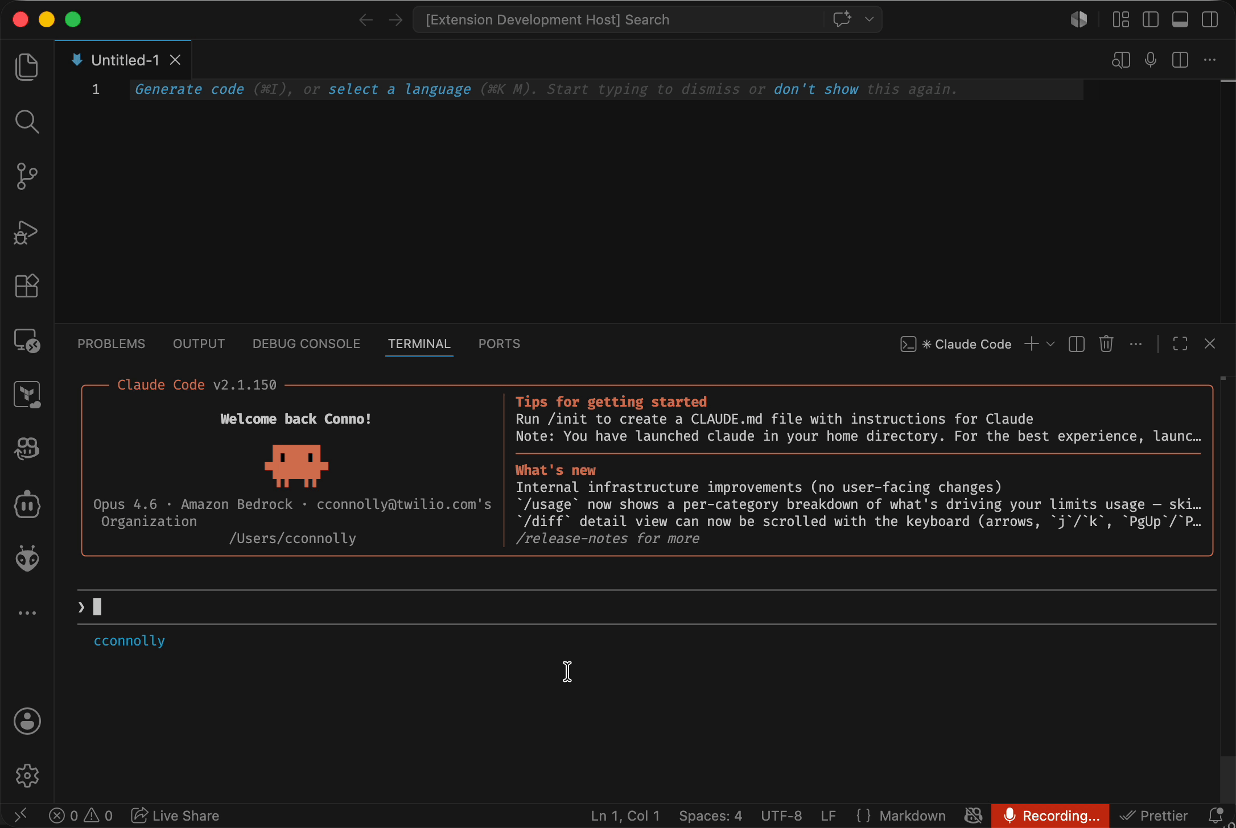Viewport: 1236px width, 828px height.
Task: Open the new terminal launch profile dropdown
Action: coord(1050,343)
